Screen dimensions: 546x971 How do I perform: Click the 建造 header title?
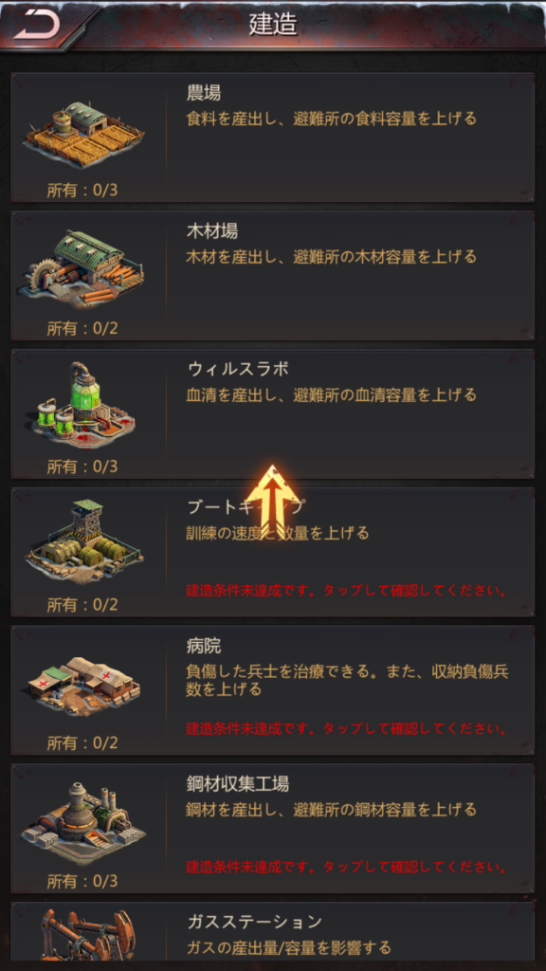[x=273, y=24]
